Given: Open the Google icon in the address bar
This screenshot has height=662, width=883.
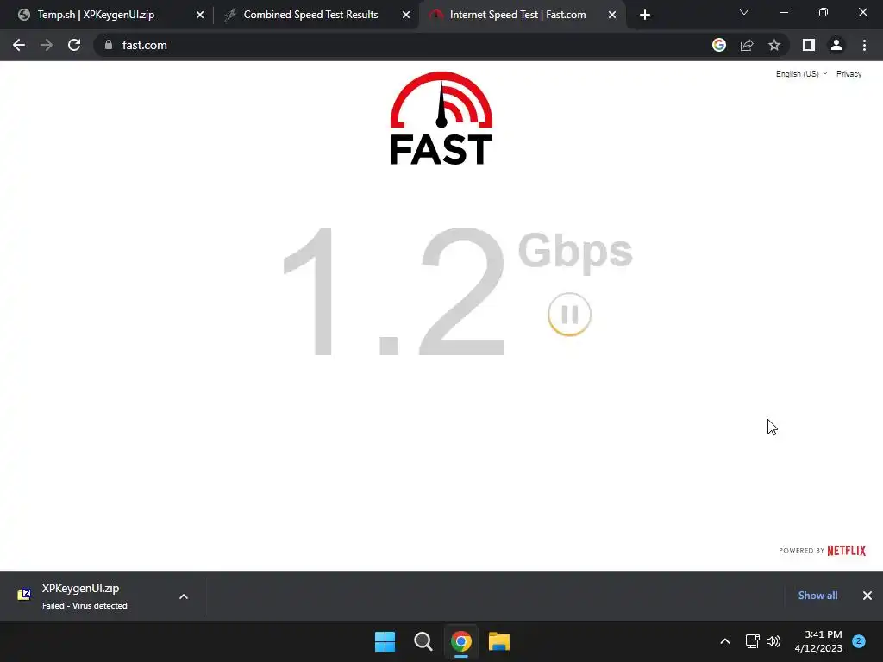Looking at the screenshot, I should (x=719, y=45).
